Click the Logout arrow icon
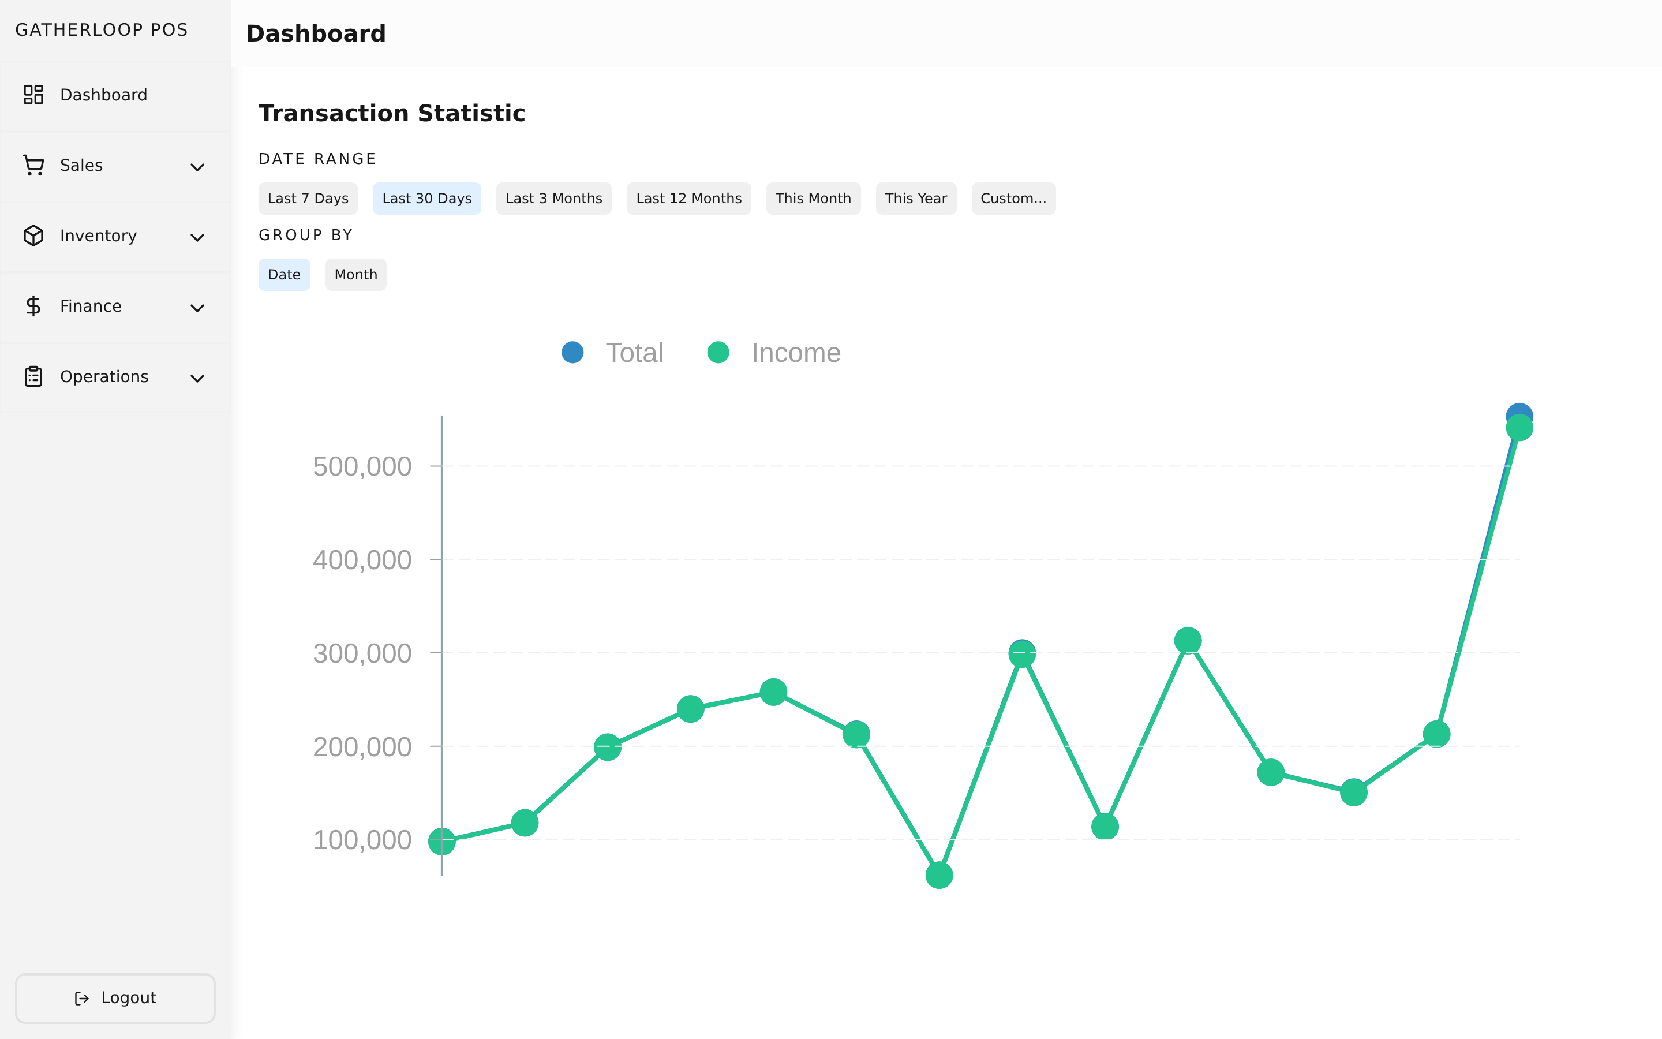1662x1039 pixels. (x=82, y=999)
